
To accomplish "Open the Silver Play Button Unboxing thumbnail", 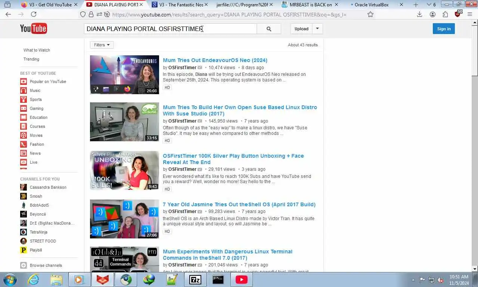I will point(124,170).
